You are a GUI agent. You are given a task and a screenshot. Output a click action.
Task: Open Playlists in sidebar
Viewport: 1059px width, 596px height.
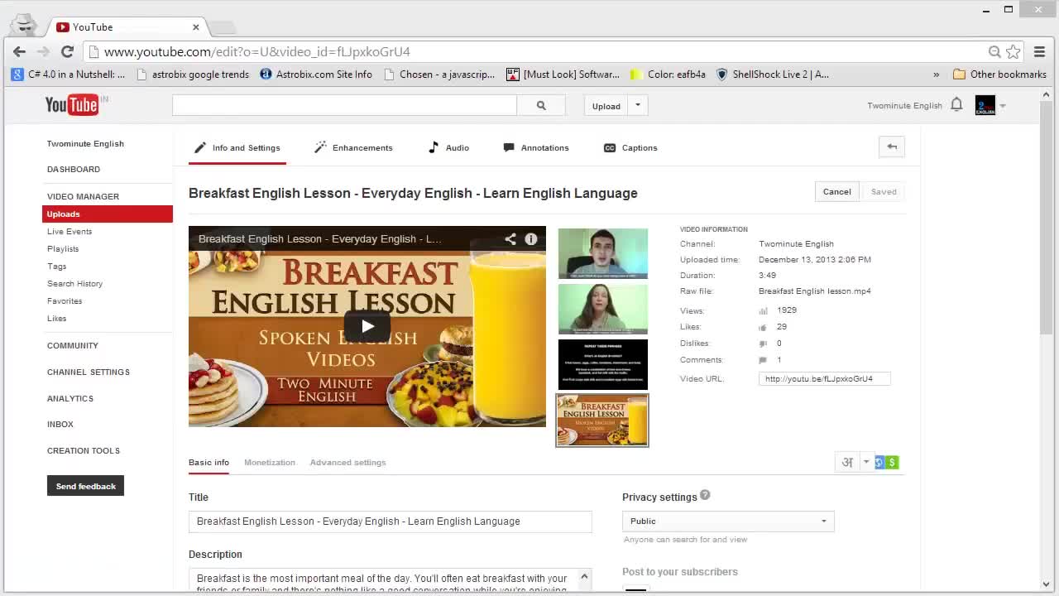[63, 249]
